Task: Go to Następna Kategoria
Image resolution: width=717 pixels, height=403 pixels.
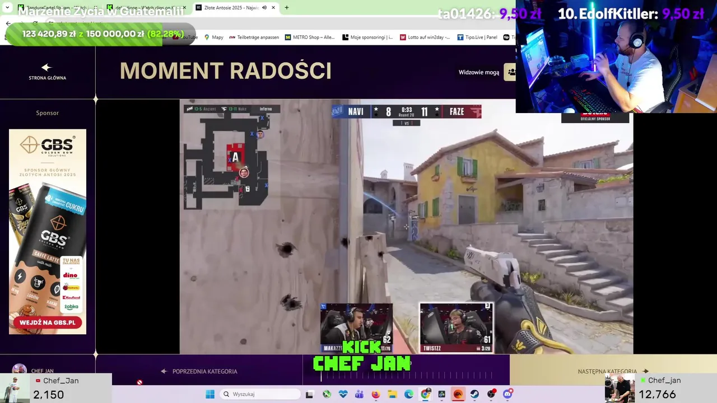Action: click(x=613, y=371)
